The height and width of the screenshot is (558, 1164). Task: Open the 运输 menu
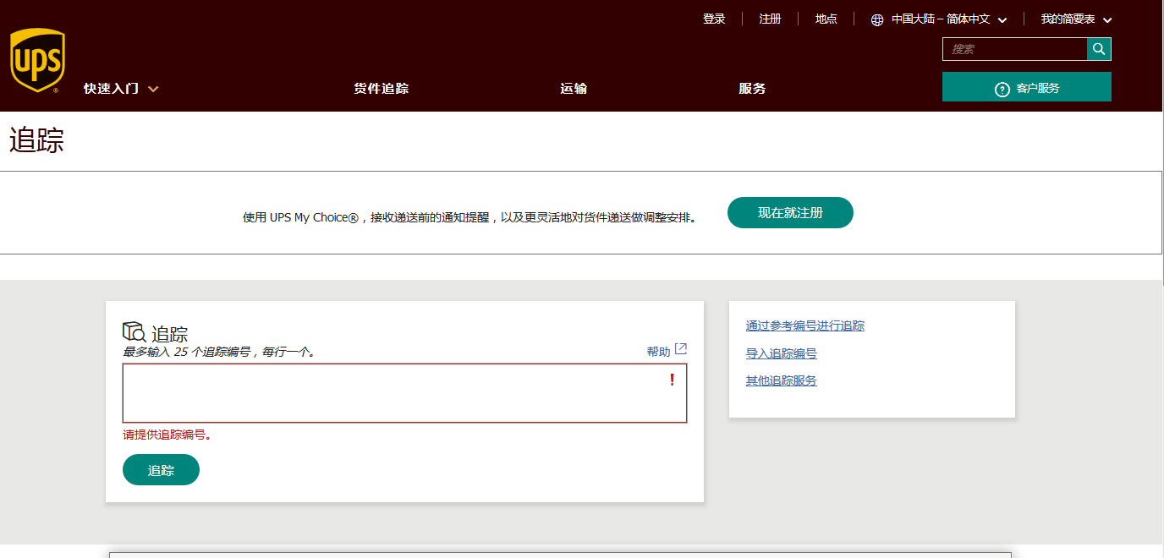pos(573,88)
